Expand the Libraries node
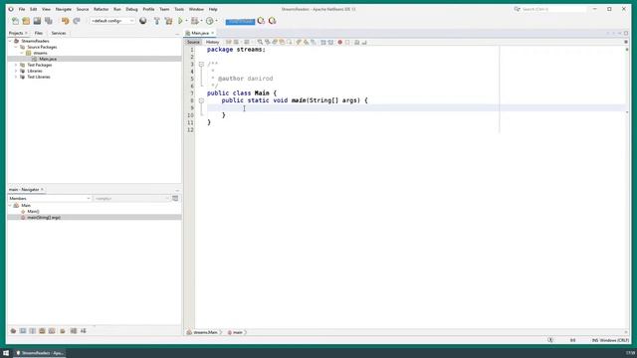The width and height of the screenshot is (637, 358). tap(16, 71)
